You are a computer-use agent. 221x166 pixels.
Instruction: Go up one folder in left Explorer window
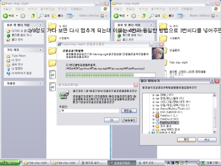(33, 16)
